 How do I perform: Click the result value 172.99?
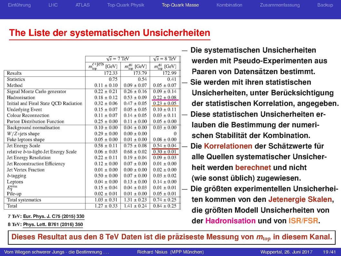point(170,73)
